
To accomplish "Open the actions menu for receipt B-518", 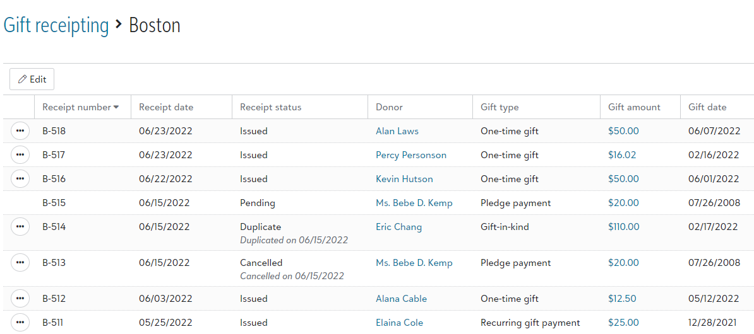I will click(x=20, y=130).
